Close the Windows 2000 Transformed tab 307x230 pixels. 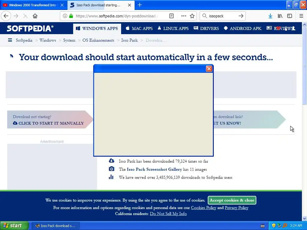coord(62,5)
